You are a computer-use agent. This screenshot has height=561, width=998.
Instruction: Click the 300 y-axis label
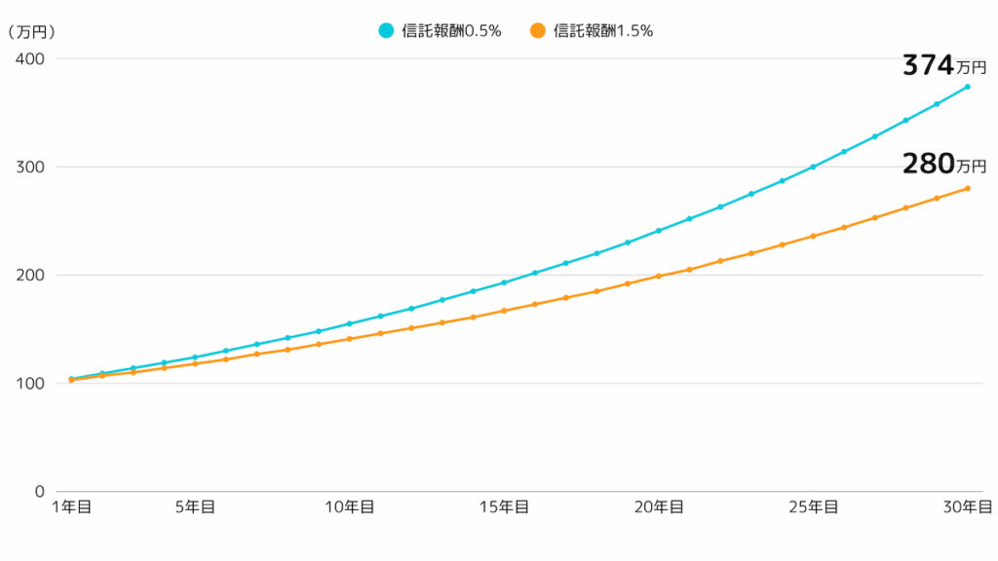(x=31, y=167)
